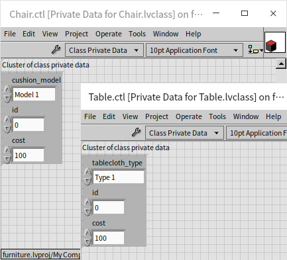Open Edit menu in Chair.ctl window
The image size is (287, 260).
29,34
